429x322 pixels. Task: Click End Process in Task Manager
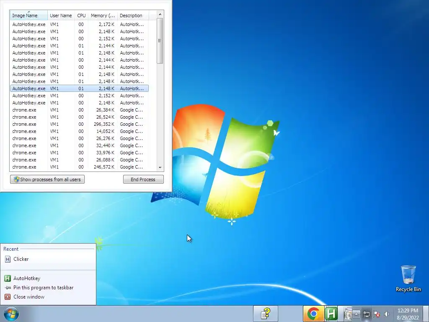click(x=143, y=179)
